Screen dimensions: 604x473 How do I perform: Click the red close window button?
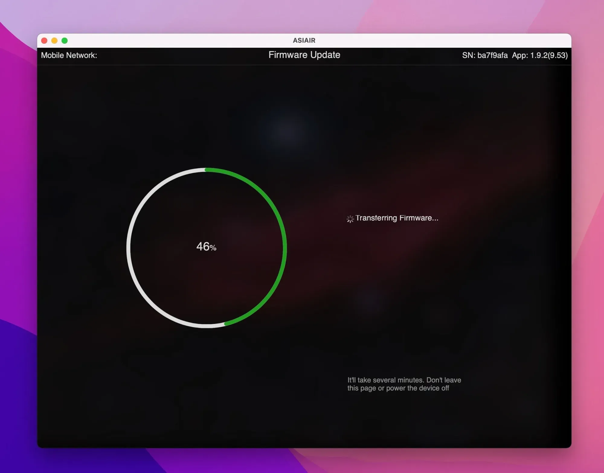pos(44,41)
